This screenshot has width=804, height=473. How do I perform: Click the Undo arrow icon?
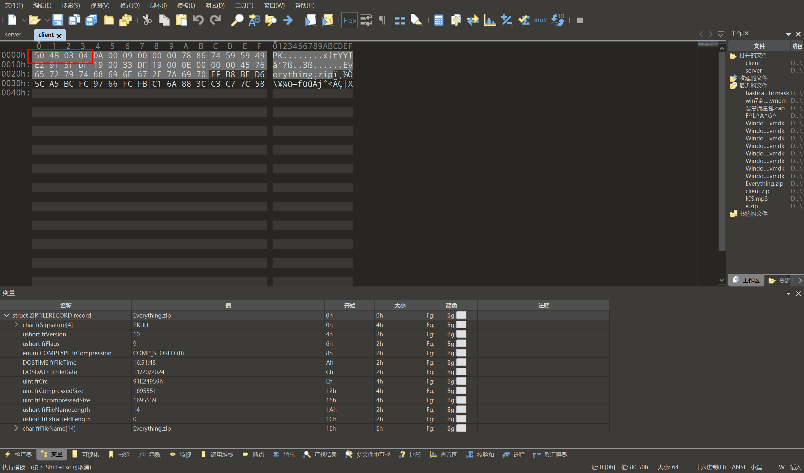(x=198, y=20)
